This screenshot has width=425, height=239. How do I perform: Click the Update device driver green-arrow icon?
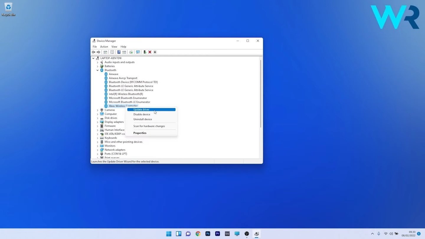coord(145,52)
